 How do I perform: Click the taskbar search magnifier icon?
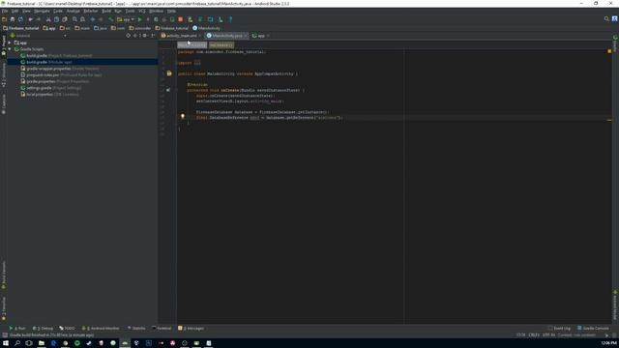point(17,343)
